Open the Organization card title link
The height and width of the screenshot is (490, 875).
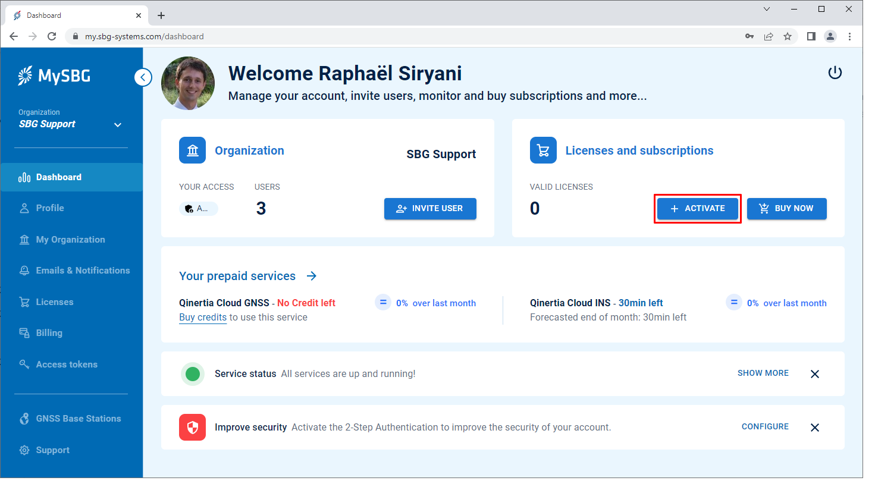point(249,150)
